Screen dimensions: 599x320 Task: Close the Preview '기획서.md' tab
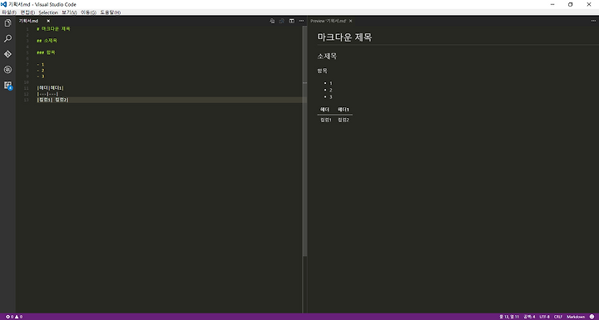351,21
